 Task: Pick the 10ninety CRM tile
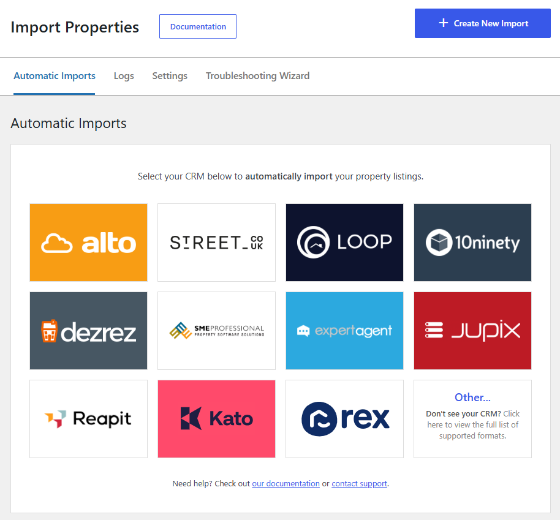[x=472, y=243]
